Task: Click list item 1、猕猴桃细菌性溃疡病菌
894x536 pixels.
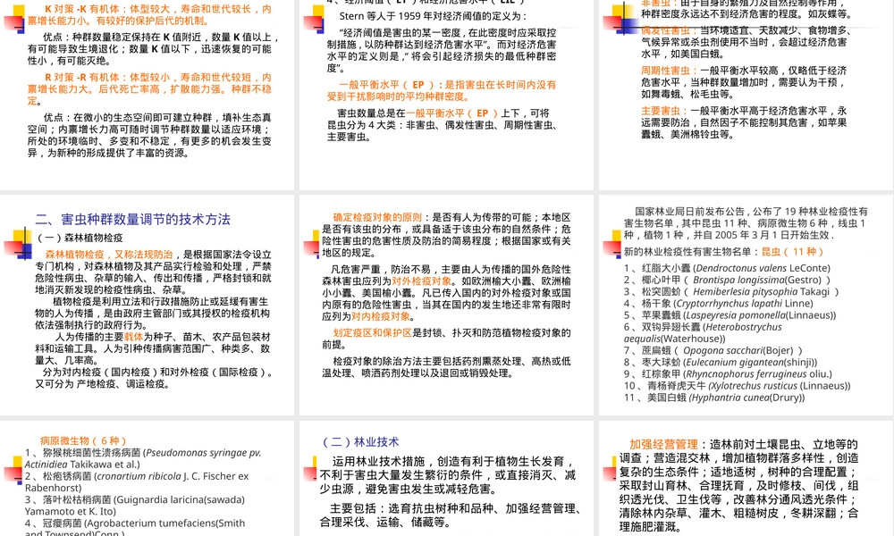Action: point(142,458)
